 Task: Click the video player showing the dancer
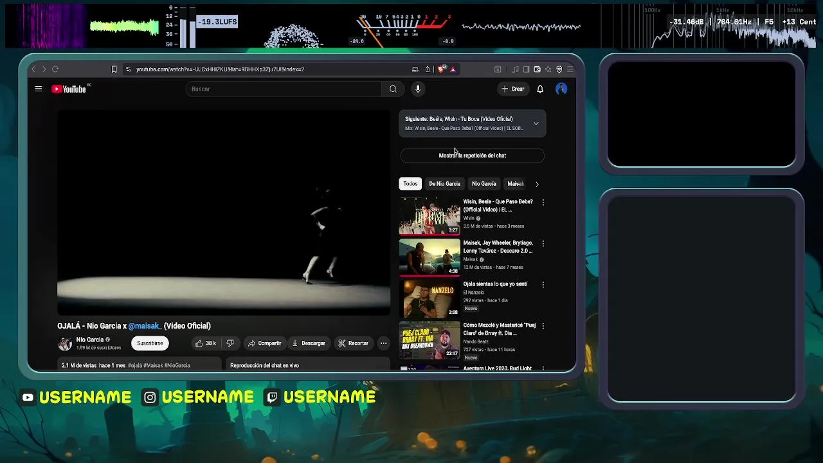click(x=224, y=212)
